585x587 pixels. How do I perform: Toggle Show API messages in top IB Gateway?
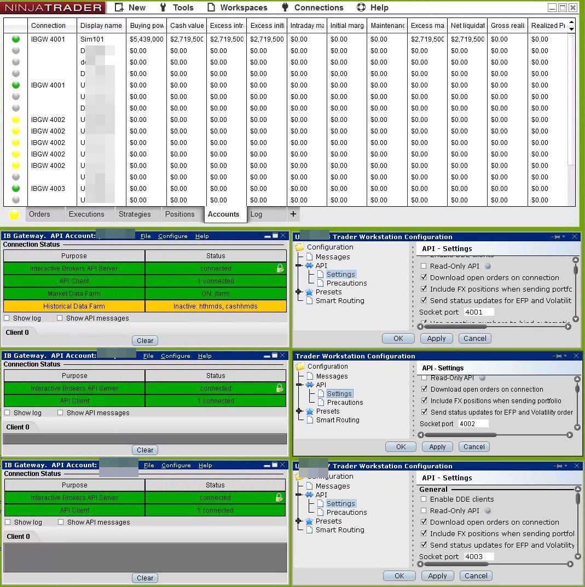point(60,318)
